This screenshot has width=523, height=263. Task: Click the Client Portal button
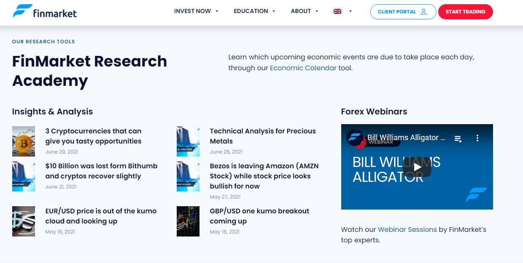[403, 12]
